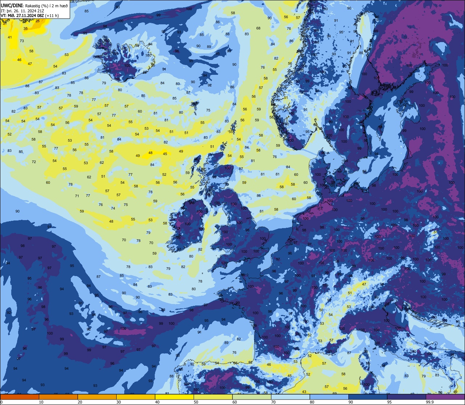
Task: Click the "VT: Mið. 27.11.2024 08Z (+11 h)" line
Action: pos(30,16)
